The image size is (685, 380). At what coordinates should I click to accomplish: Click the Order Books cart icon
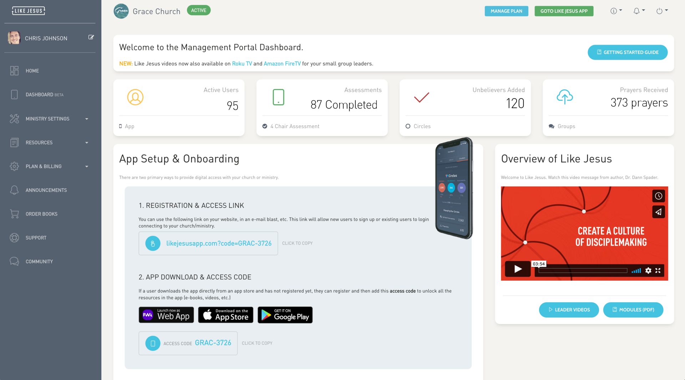14,214
